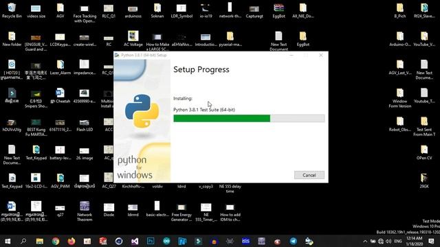Viewport: 440px width, 247px height.
Task: Select the LDR_Symbol desktop icon
Action: pos(181,11)
